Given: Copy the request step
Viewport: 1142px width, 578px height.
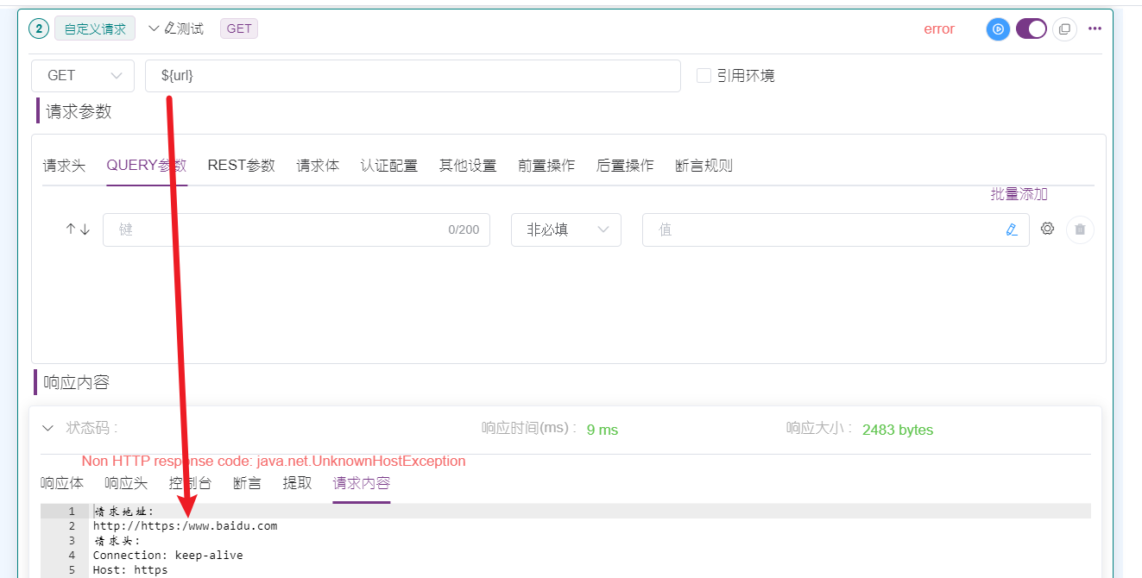Looking at the screenshot, I should pyautogui.click(x=1064, y=28).
